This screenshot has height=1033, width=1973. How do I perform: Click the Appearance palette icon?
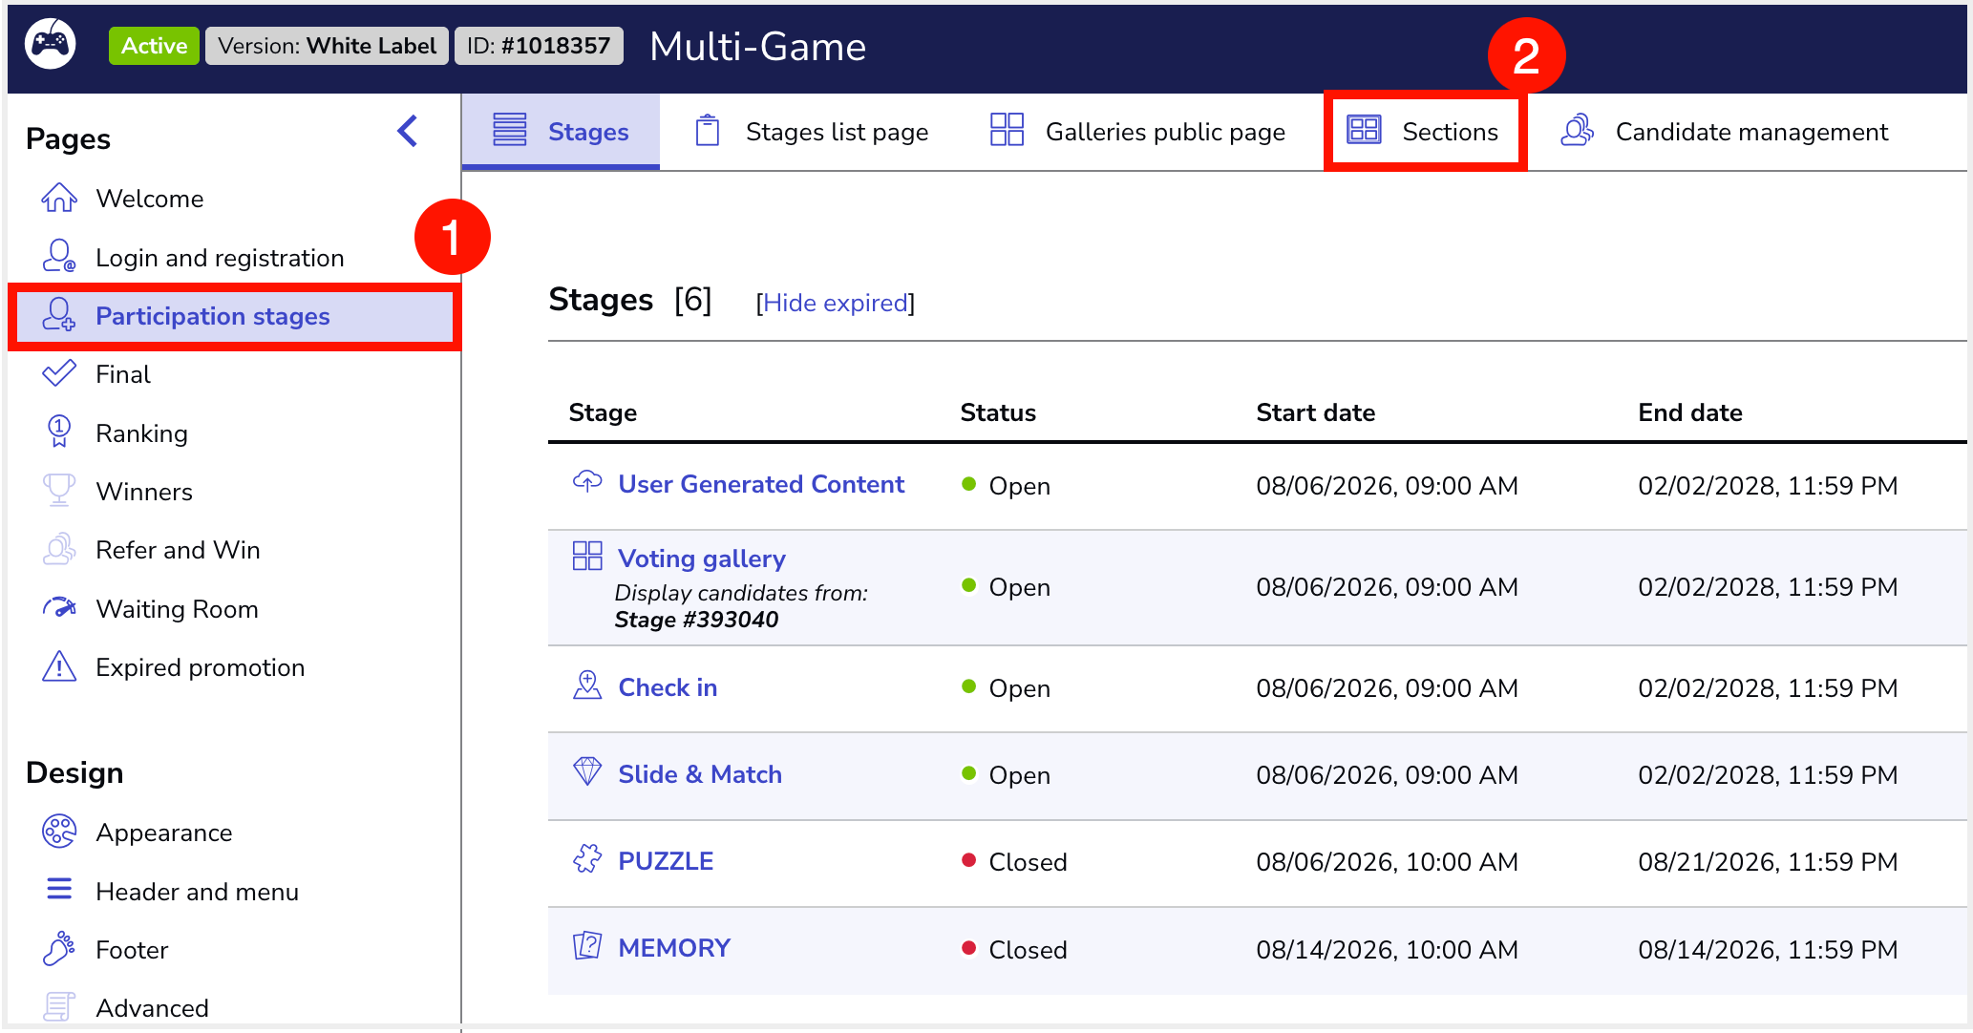coord(59,832)
